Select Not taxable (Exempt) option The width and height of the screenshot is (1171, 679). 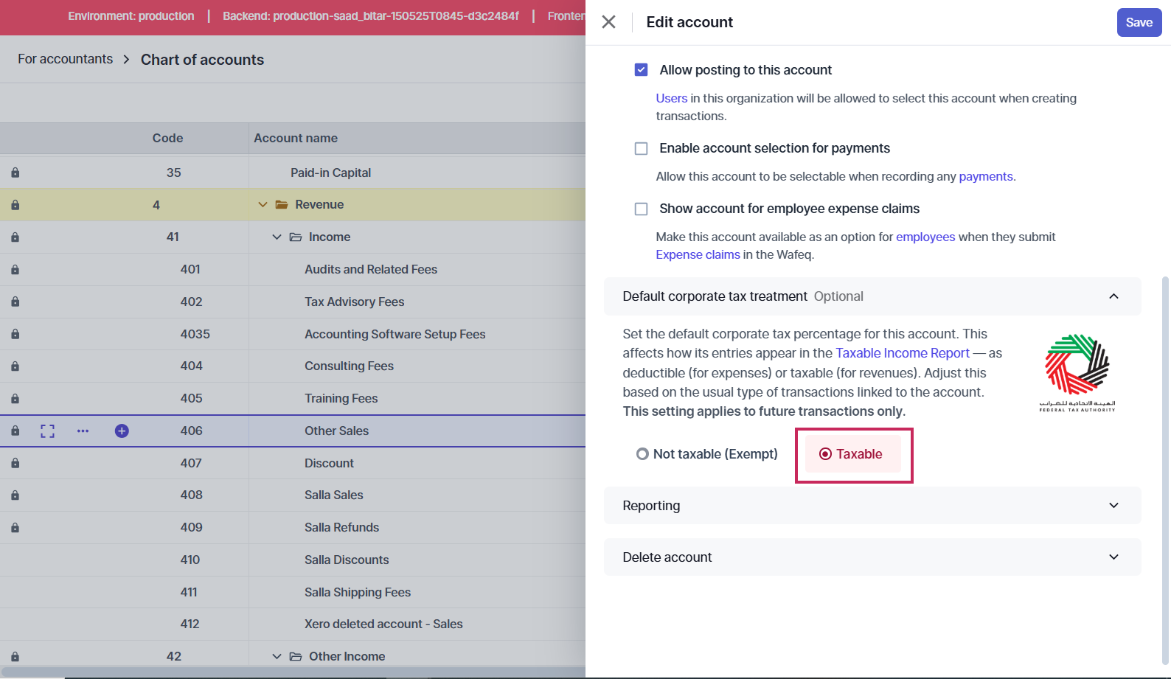(x=642, y=454)
